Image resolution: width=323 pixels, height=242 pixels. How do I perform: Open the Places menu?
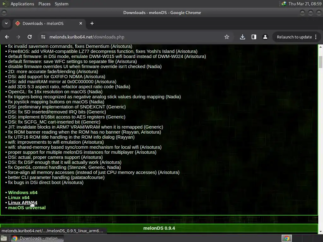[44, 4]
